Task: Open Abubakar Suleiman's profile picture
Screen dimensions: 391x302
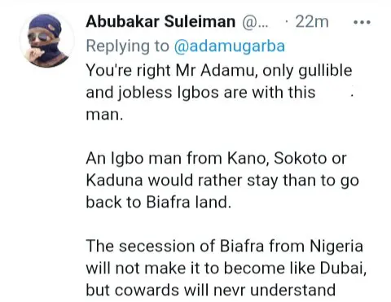Action: 46,41
